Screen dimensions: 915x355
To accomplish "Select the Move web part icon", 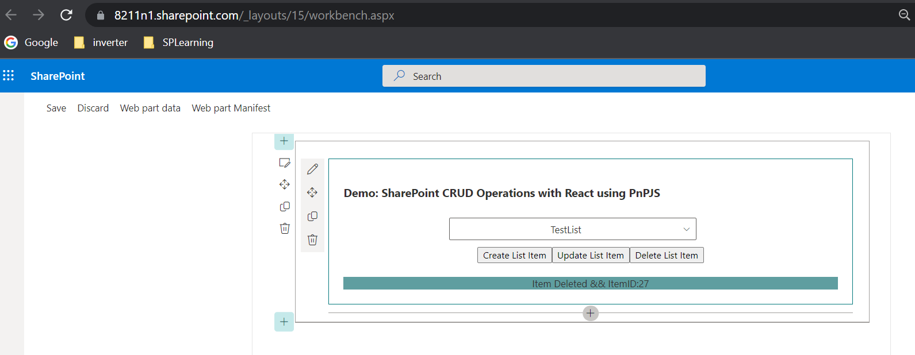I will [x=312, y=192].
